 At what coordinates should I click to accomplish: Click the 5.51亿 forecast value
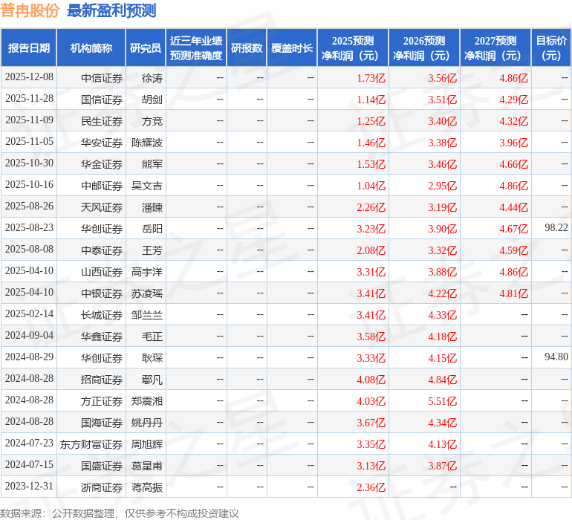tap(443, 401)
